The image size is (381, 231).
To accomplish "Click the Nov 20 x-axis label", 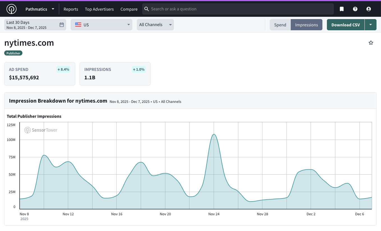I will [x=165, y=214].
